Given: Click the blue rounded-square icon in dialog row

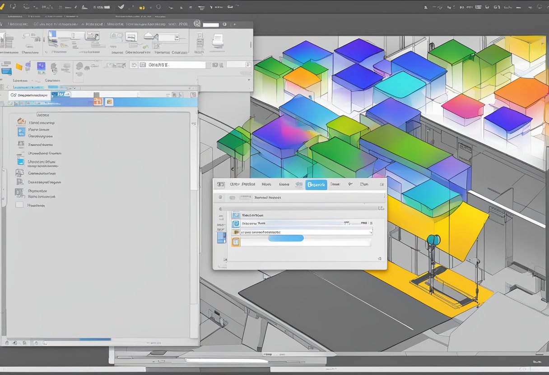Looking at the screenshot, I should pos(235,224).
